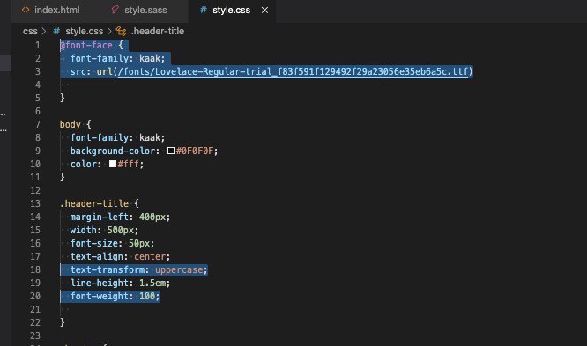Click the closing brace on line 5

point(63,98)
